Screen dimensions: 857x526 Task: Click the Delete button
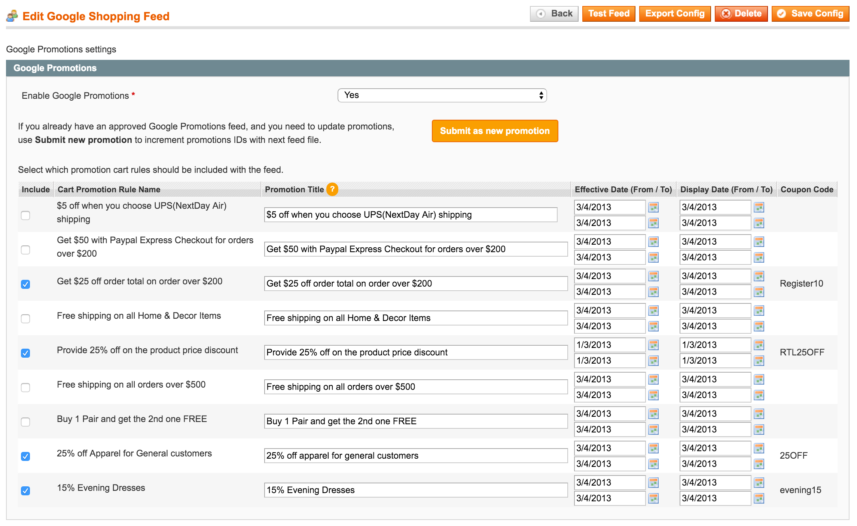[741, 14]
